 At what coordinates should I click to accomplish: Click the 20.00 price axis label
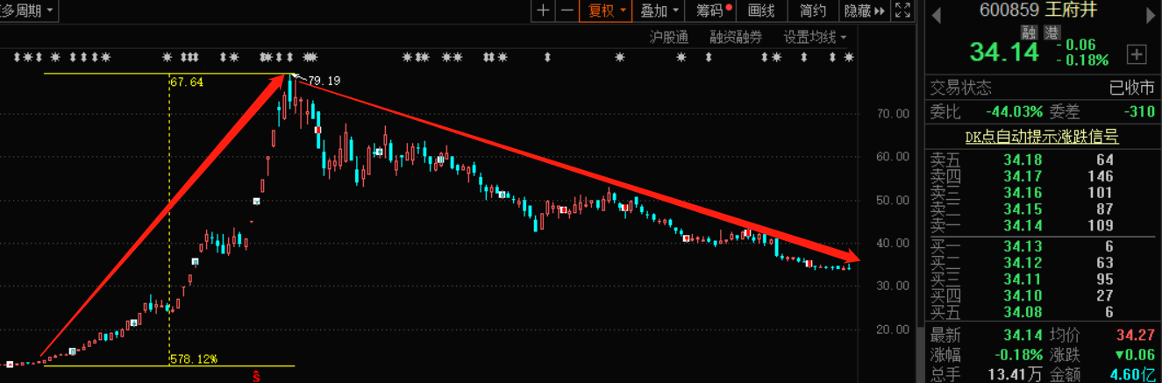894,329
